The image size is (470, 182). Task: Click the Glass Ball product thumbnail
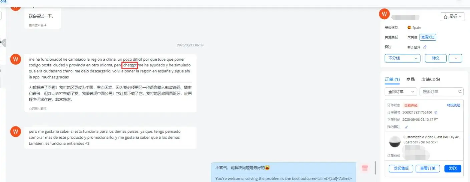(395, 142)
